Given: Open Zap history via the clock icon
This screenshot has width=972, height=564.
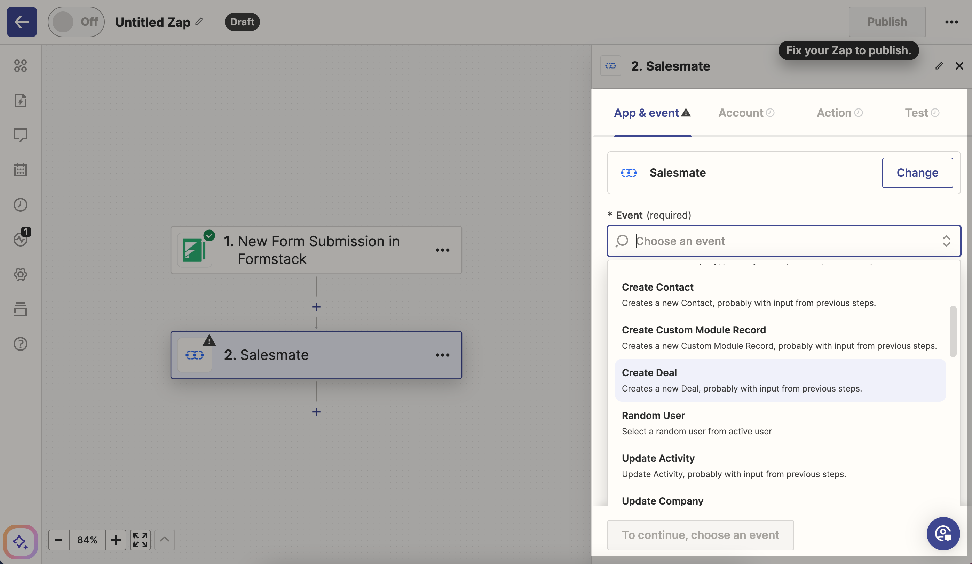Looking at the screenshot, I should [21, 205].
